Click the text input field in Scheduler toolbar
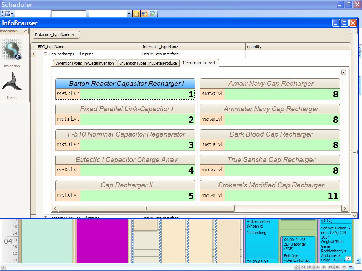The image size is (362, 271). pos(69,14)
